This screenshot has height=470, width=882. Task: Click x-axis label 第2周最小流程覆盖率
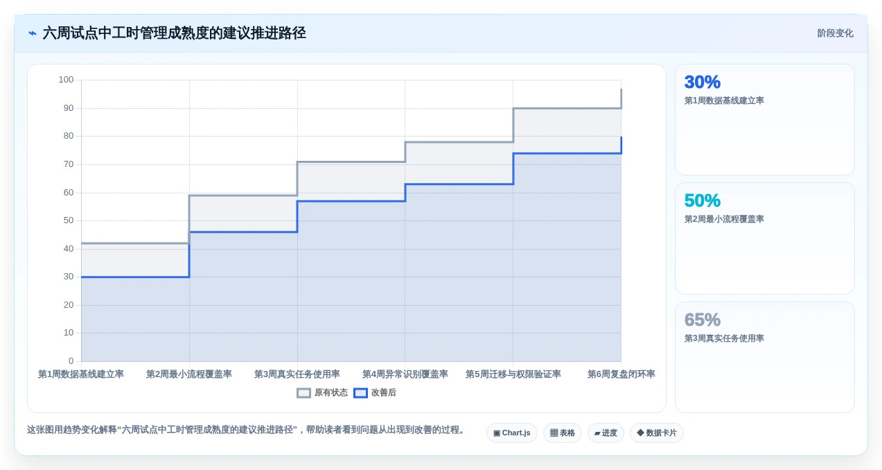click(189, 374)
